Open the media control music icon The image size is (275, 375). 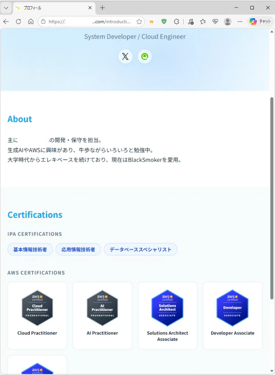click(x=191, y=22)
